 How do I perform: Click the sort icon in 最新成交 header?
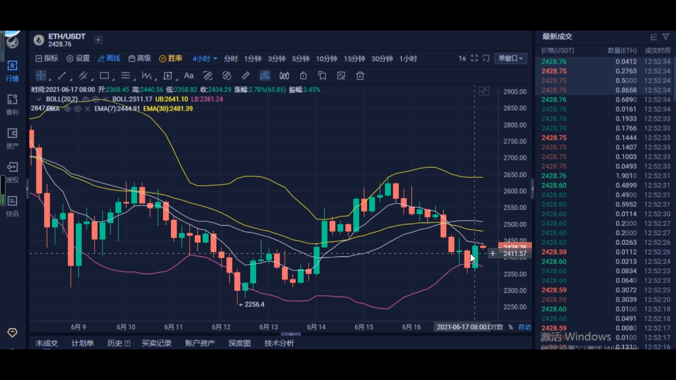point(653,37)
